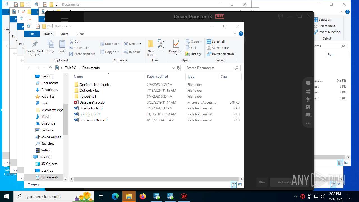This screenshot has height=202, width=359.
Task: Click Edit in the Open group
Action: [x=191, y=48]
